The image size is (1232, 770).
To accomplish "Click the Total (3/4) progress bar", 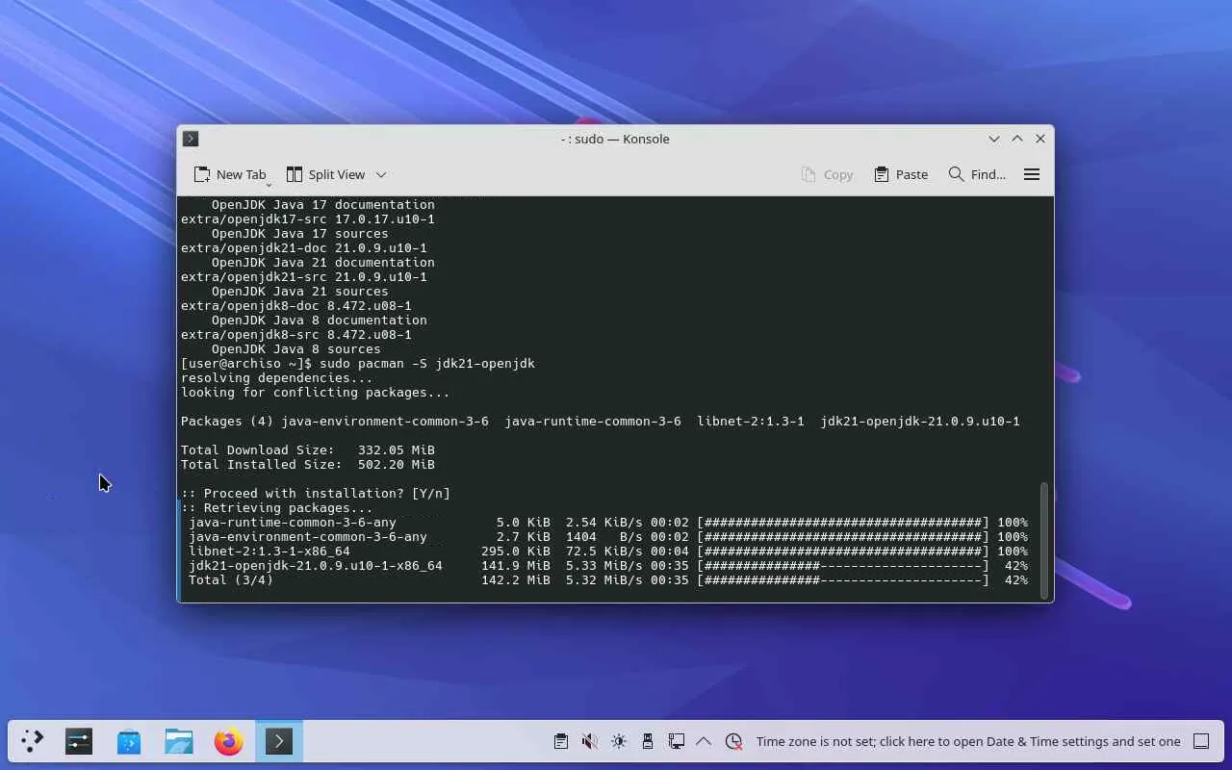I will [843, 580].
